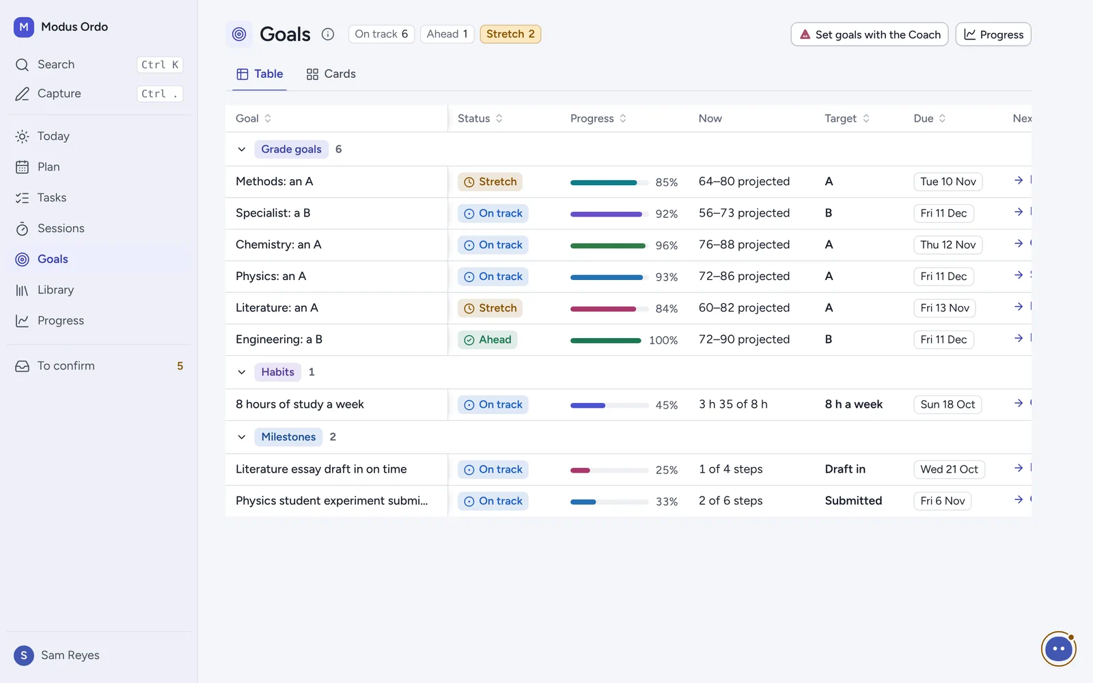Toggle the Stretch 2 filter chip
Image resolution: width=1093 pixels, height=683 pixels.
click(510, 34)
